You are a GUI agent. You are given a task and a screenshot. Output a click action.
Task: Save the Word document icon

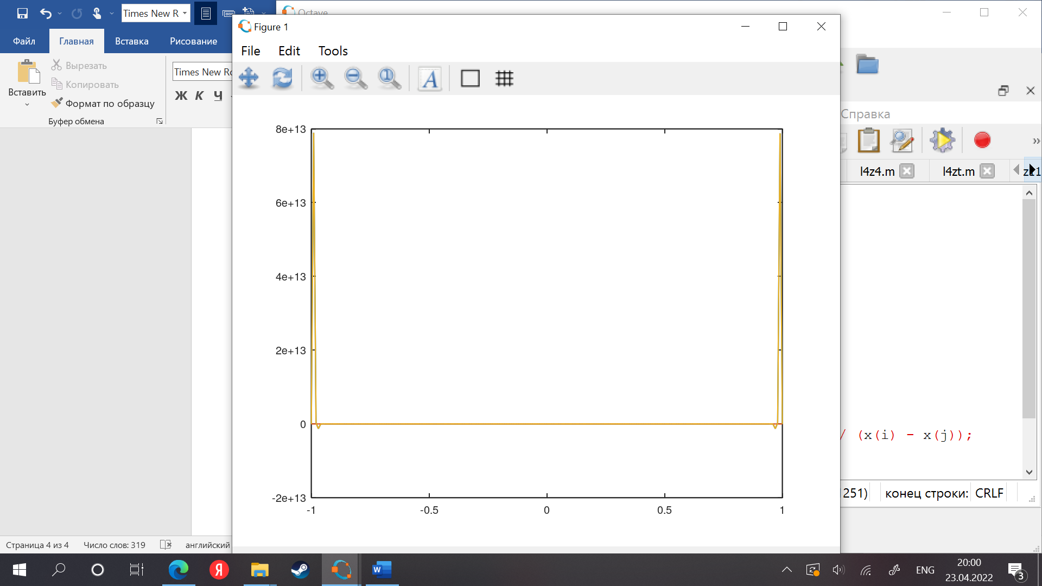point(22,13)
